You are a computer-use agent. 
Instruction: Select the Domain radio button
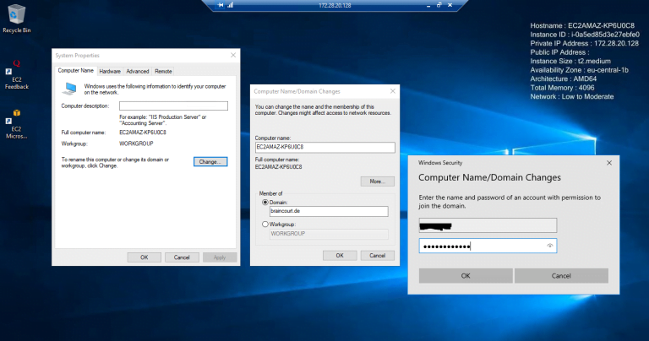(x=266, y=203)
